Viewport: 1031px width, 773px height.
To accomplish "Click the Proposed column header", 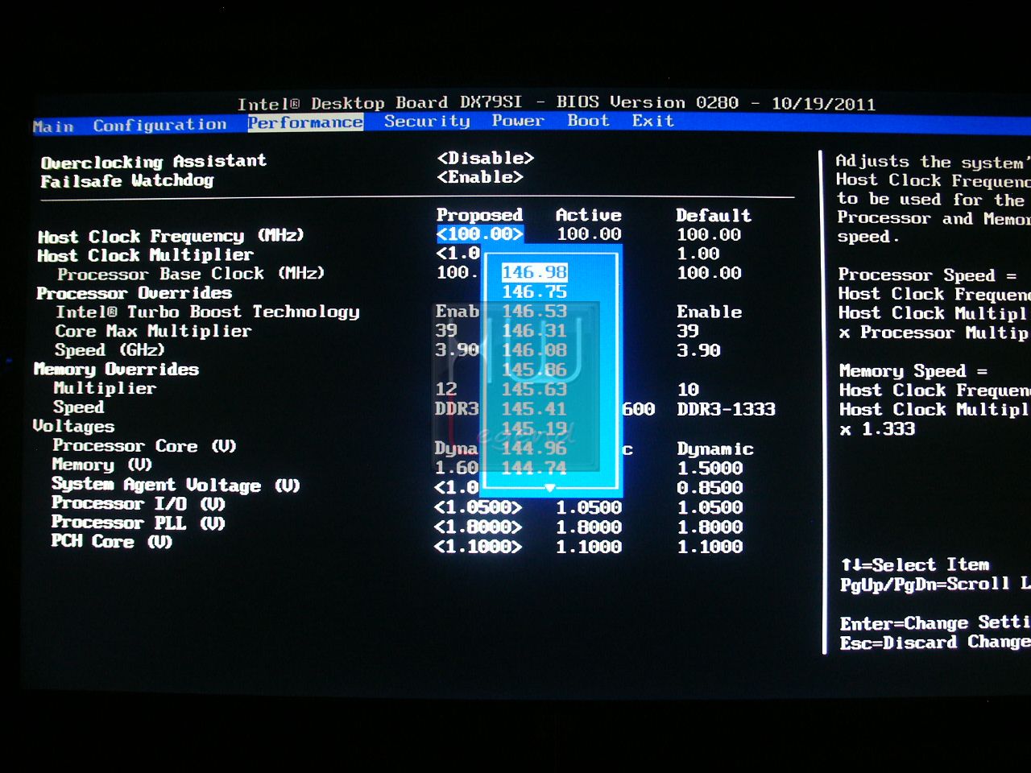I will pyautogui.click(x=479, y=215).
